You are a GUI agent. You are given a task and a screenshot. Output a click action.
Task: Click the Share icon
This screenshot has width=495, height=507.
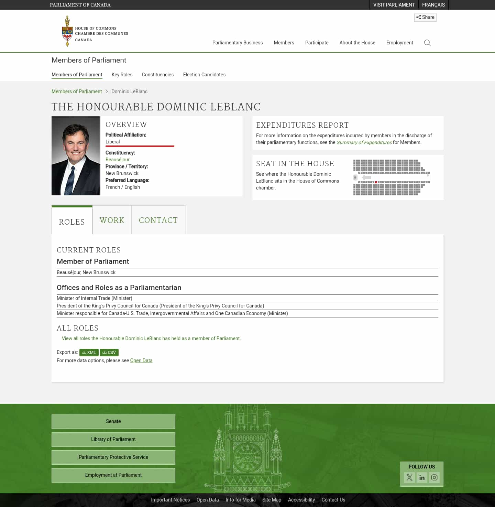pyautogui.click(x=425, y=17)
